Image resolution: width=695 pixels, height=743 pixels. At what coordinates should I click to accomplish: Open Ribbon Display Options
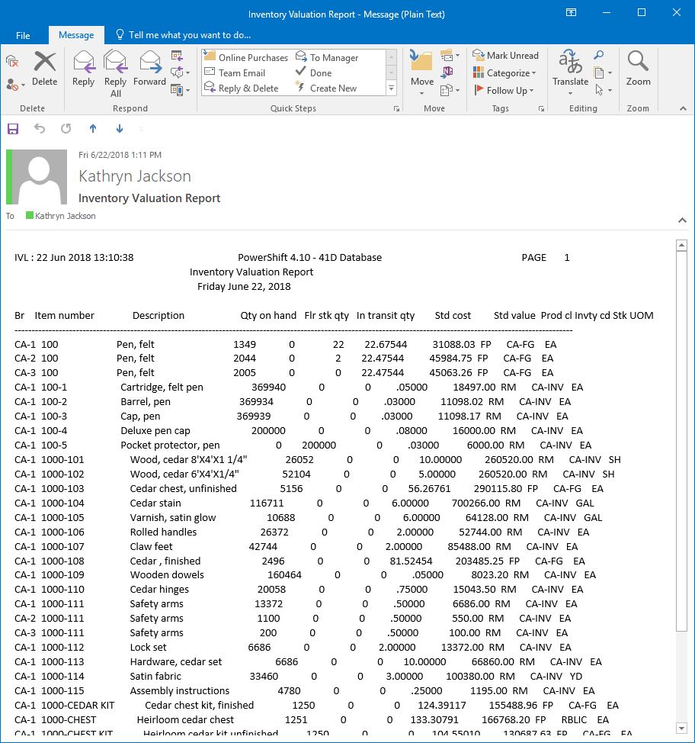tap(572, 13)
